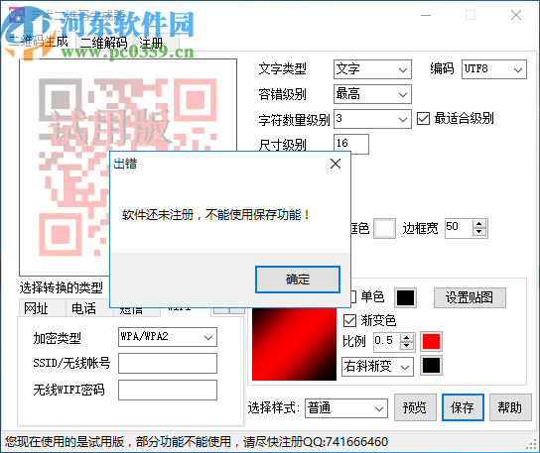Switch to the 二维解码 tab
The image size is (540, 453).
pos(103,43)
